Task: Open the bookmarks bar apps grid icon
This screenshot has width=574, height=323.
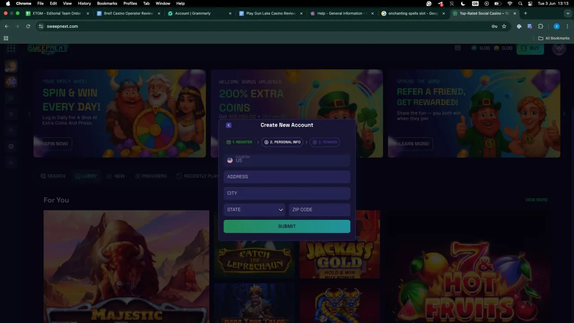Action: coord(6,38)
